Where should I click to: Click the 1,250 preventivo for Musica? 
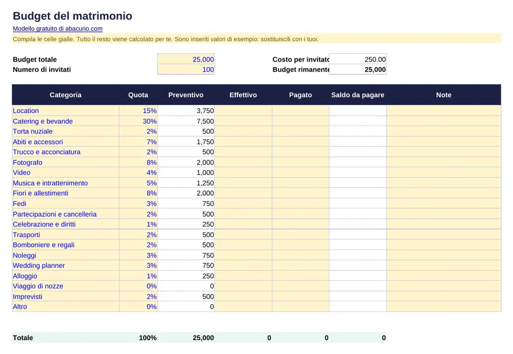pos(186,183)
